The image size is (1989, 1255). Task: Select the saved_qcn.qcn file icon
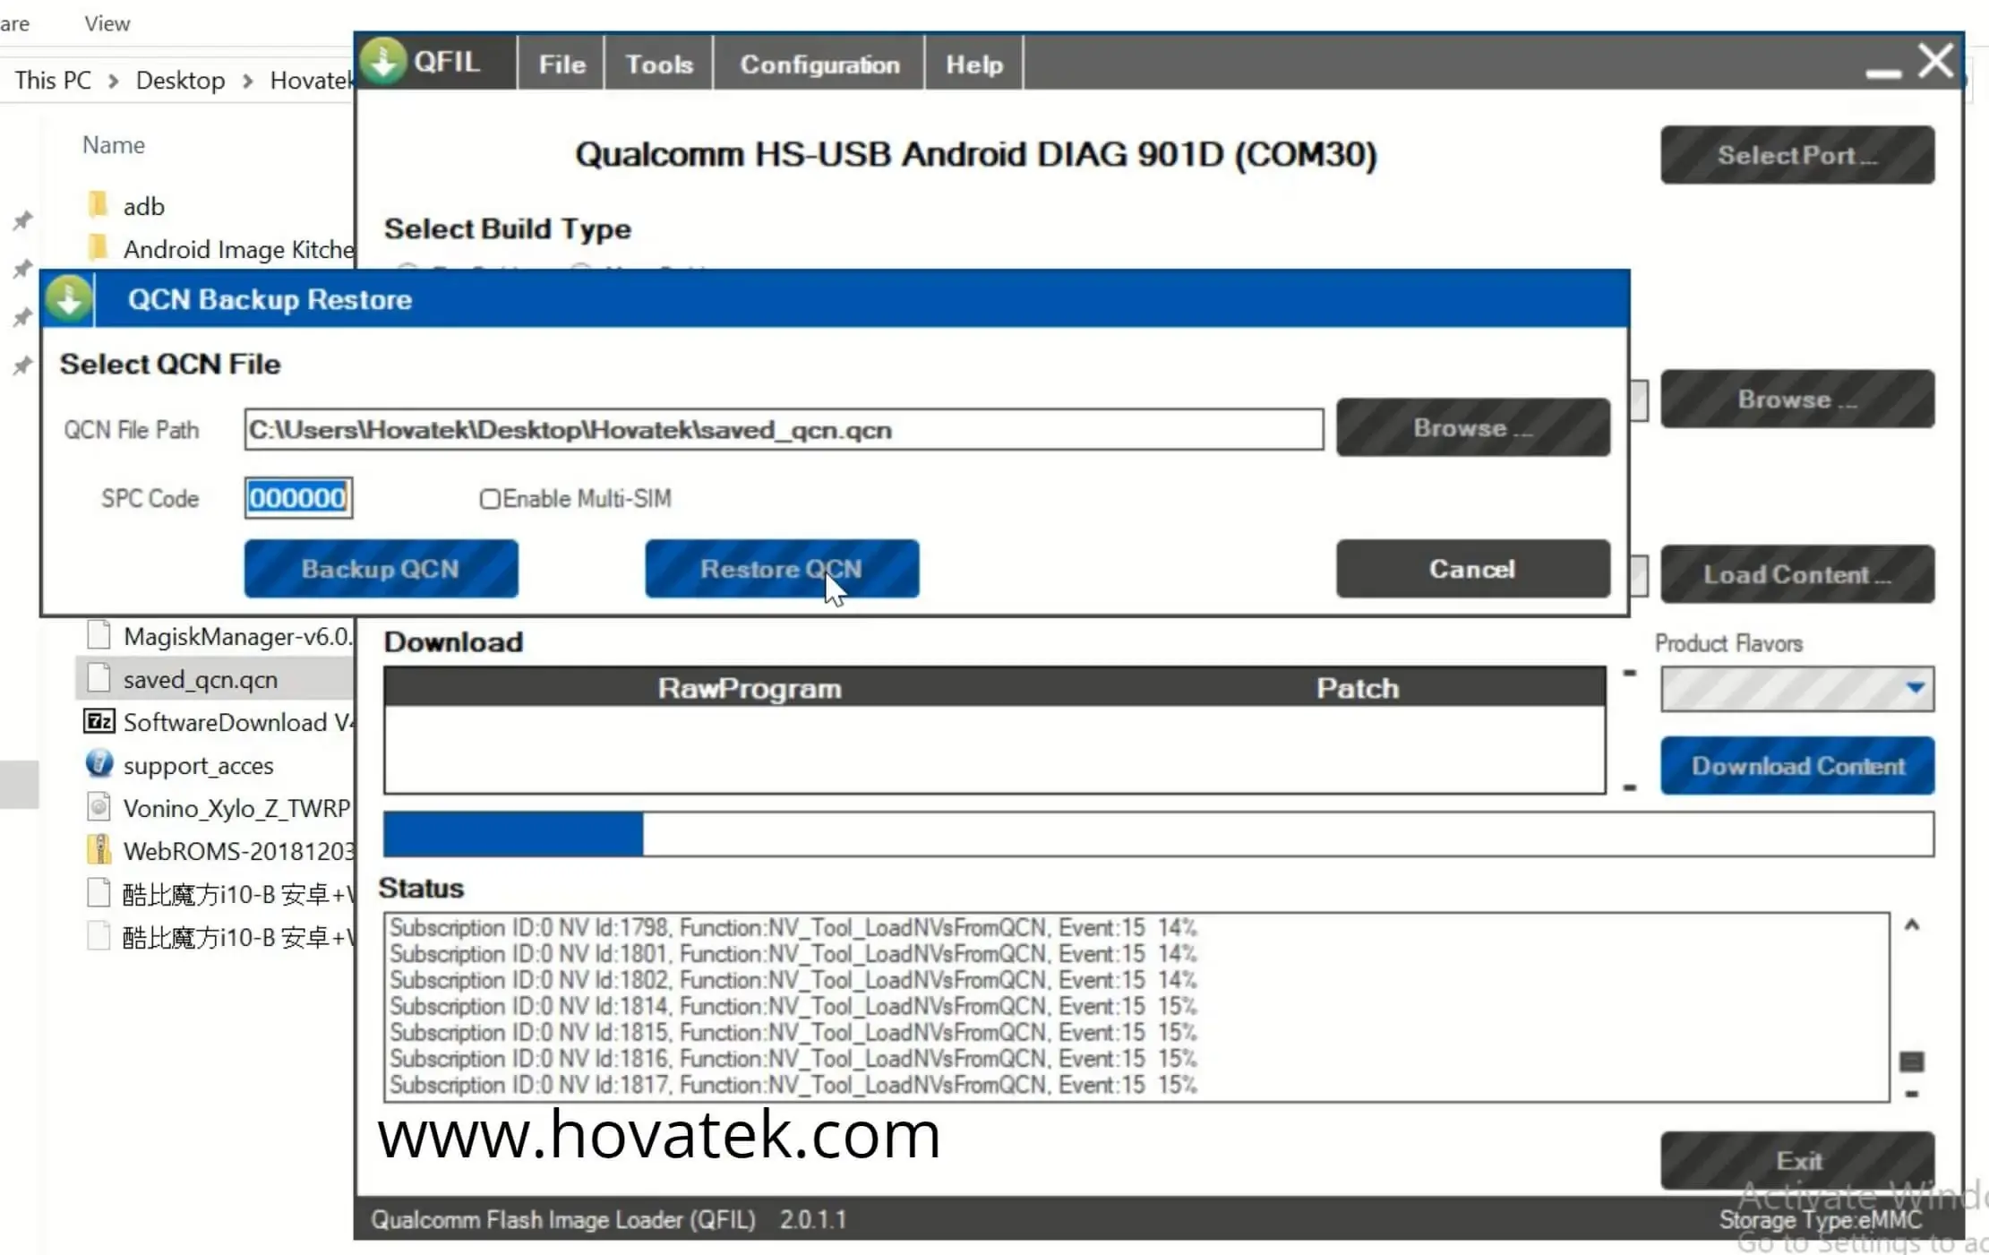tap(99, 679)
